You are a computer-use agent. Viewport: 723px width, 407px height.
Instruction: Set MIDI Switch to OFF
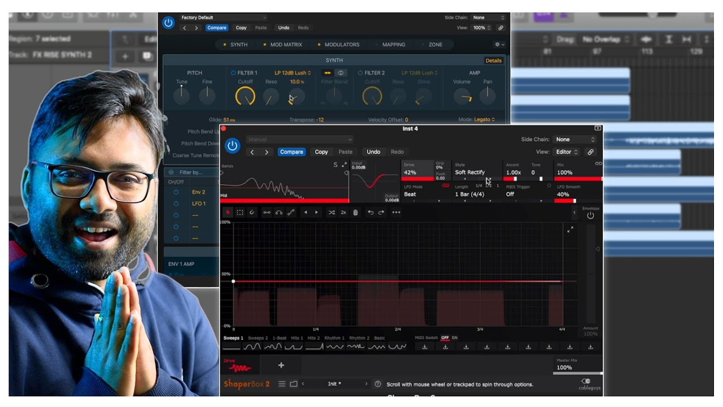point(445,337)
